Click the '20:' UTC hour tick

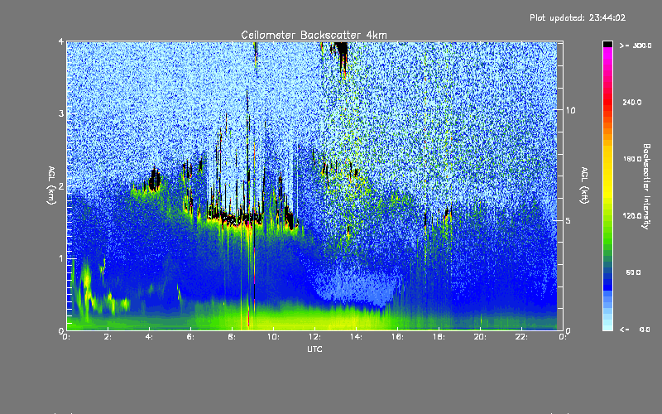point(480,337)
